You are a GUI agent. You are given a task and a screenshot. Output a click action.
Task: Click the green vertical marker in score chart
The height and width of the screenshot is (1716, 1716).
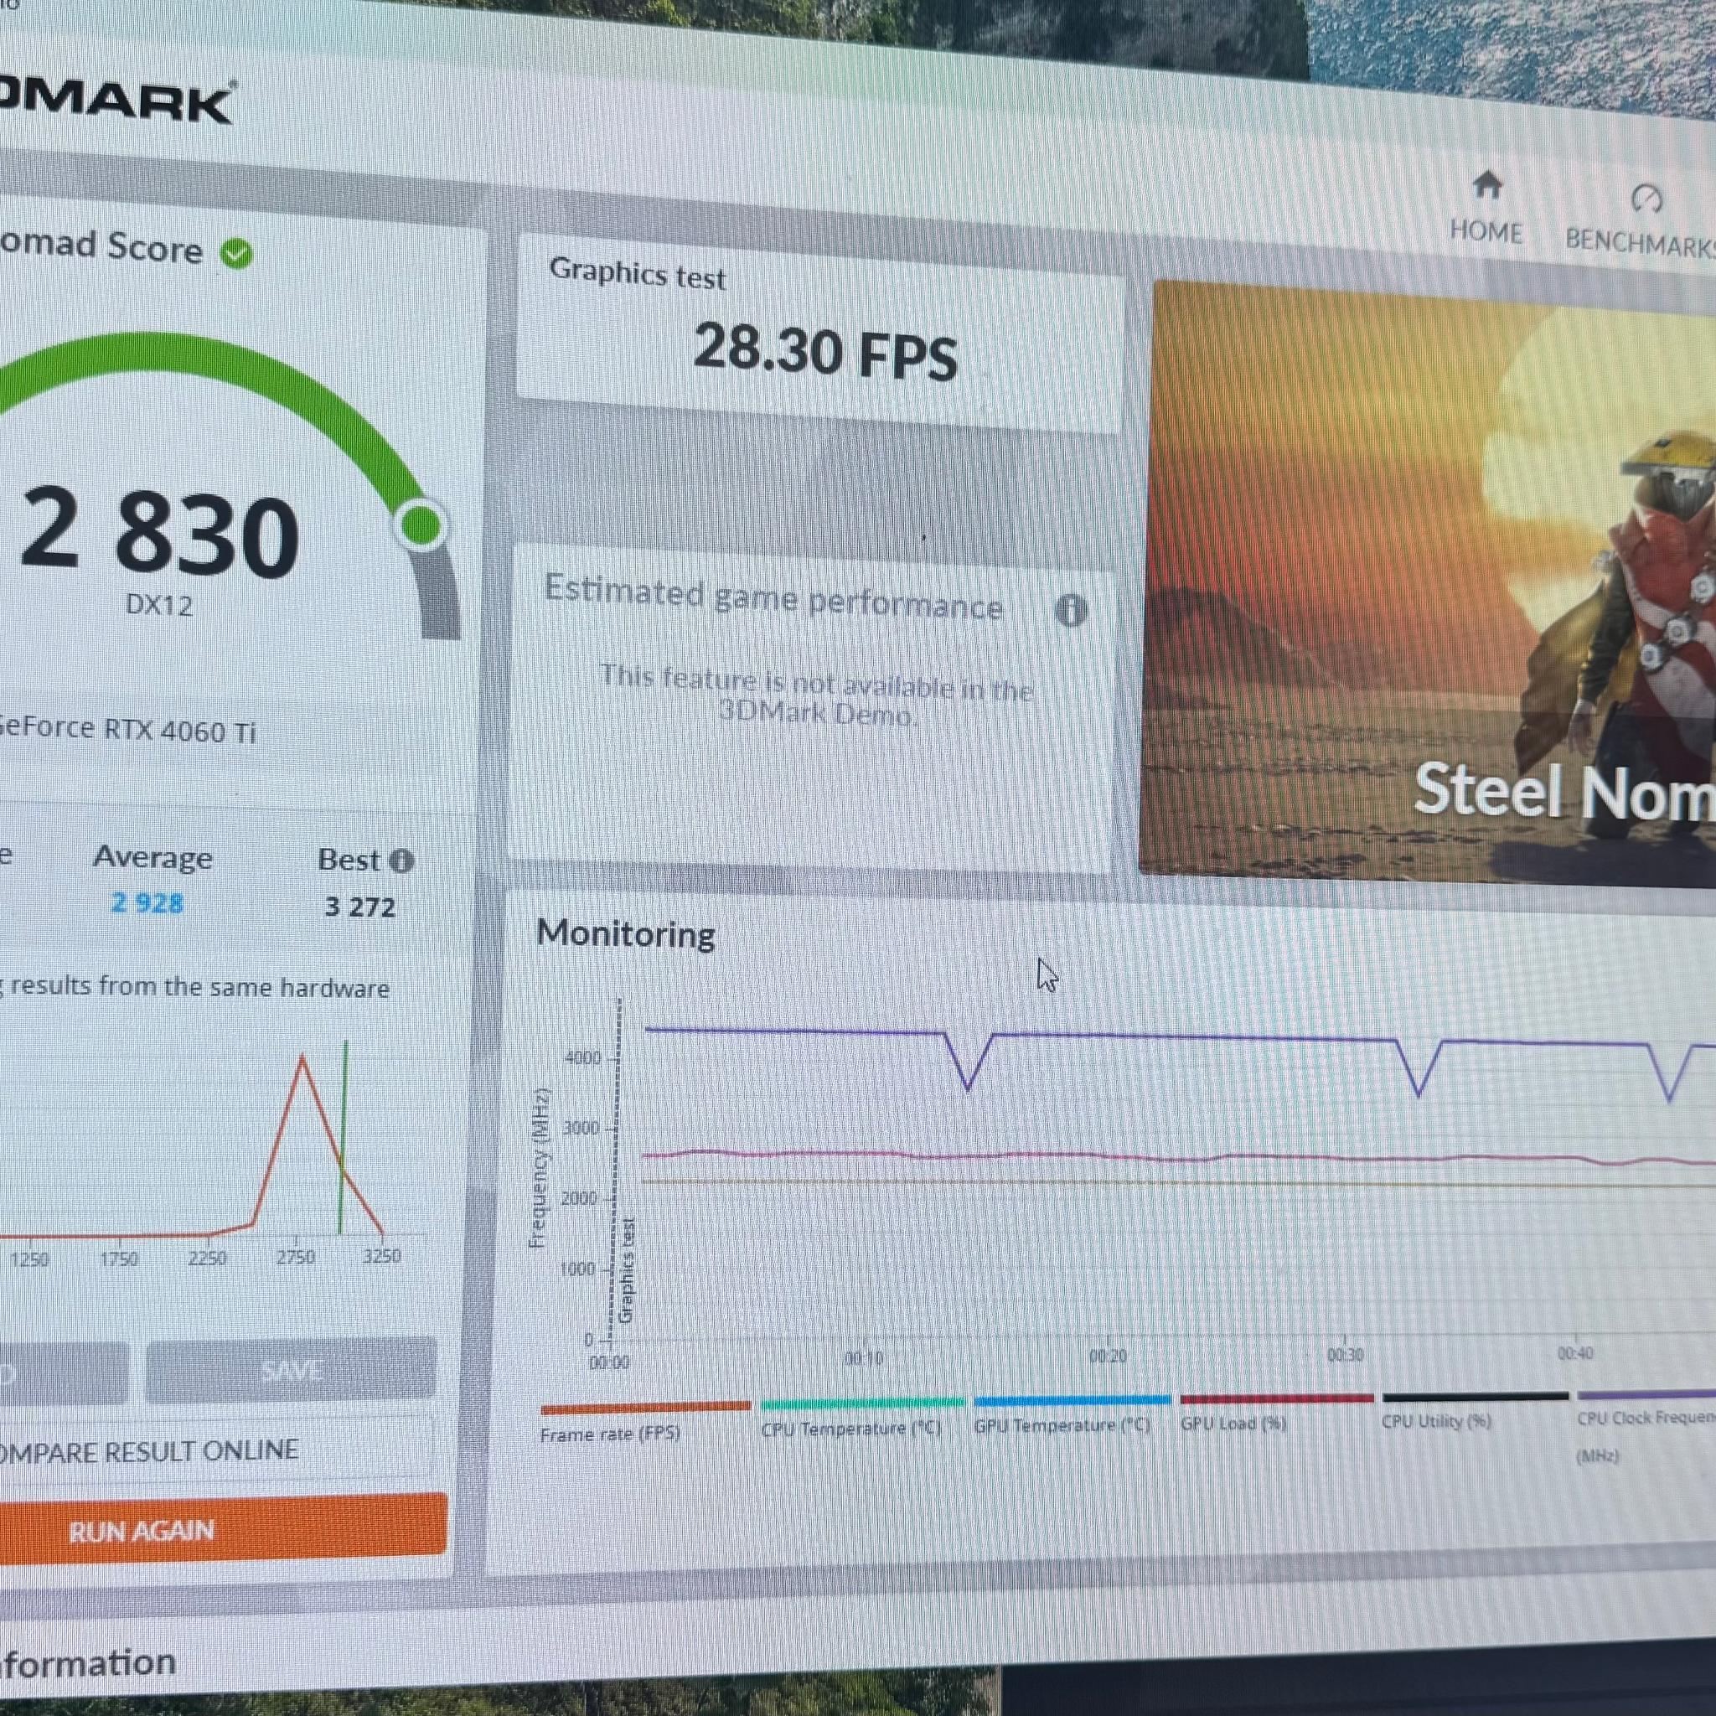[343, 1137]
